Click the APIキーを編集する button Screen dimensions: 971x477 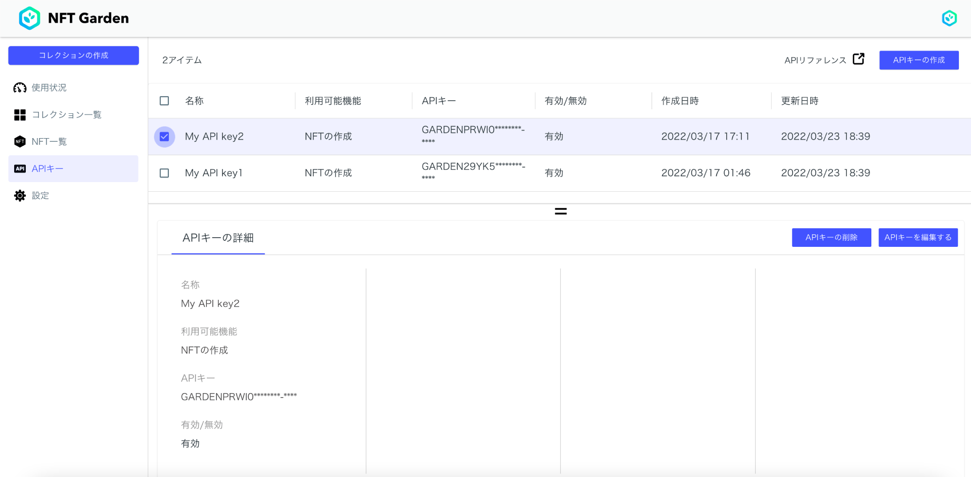point(918,237)
